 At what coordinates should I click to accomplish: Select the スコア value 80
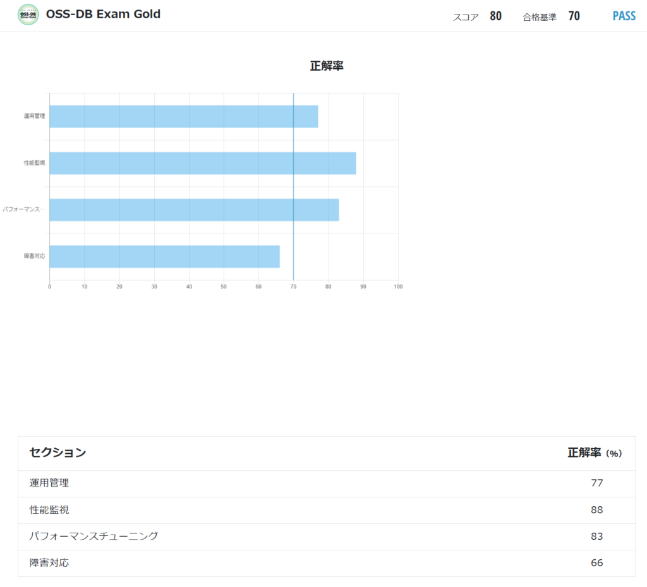pyautogui.click(x=495, y=15)
